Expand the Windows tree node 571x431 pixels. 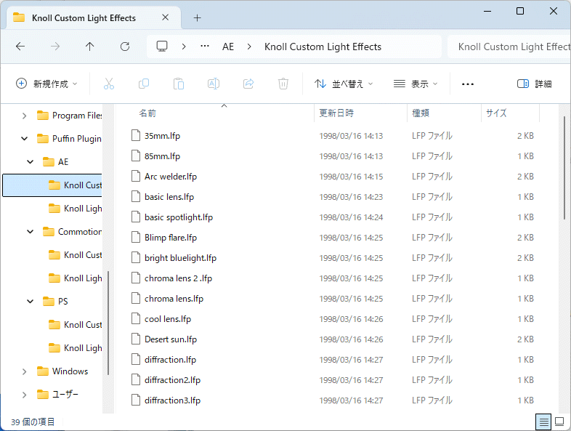[x=25, y=371]
